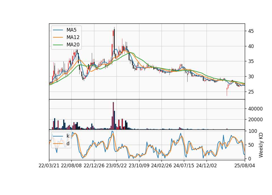Click the Weekly KD axis label
Screen dimensions: 272x195
261,145
